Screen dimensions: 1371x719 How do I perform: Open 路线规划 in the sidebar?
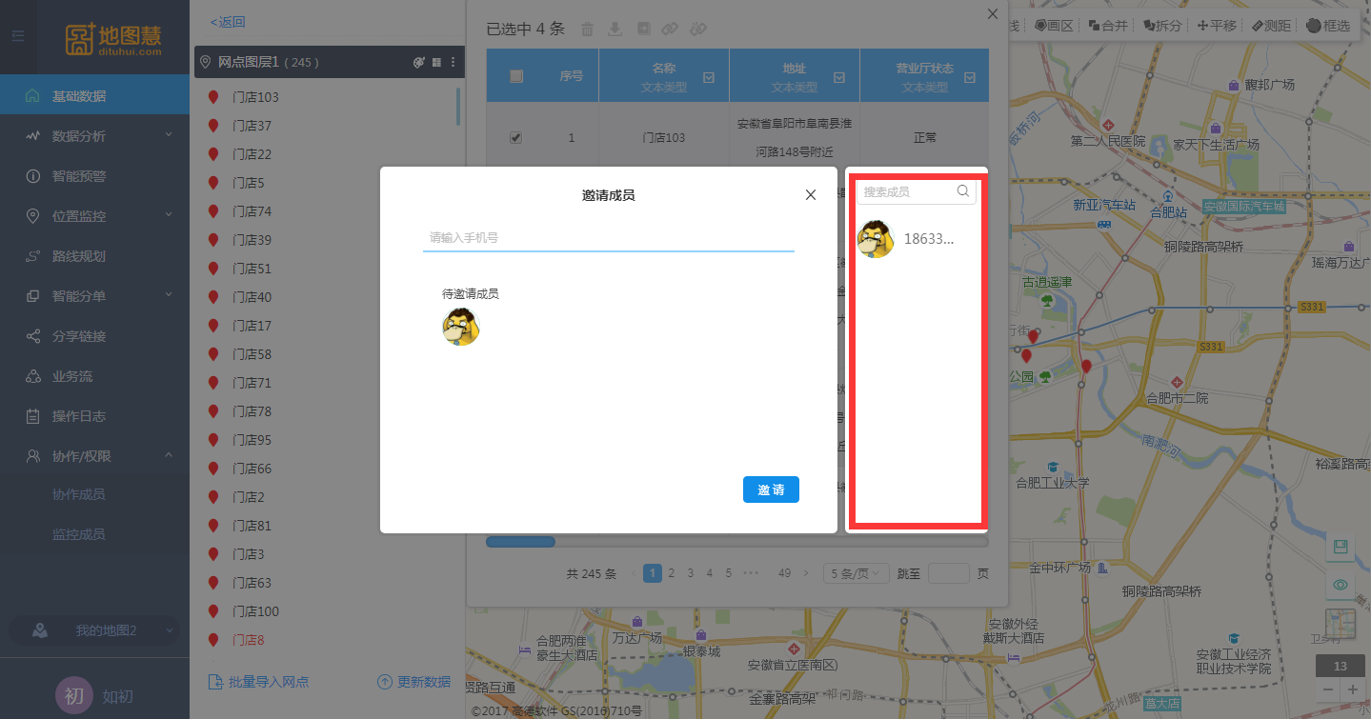pos(94,256)
